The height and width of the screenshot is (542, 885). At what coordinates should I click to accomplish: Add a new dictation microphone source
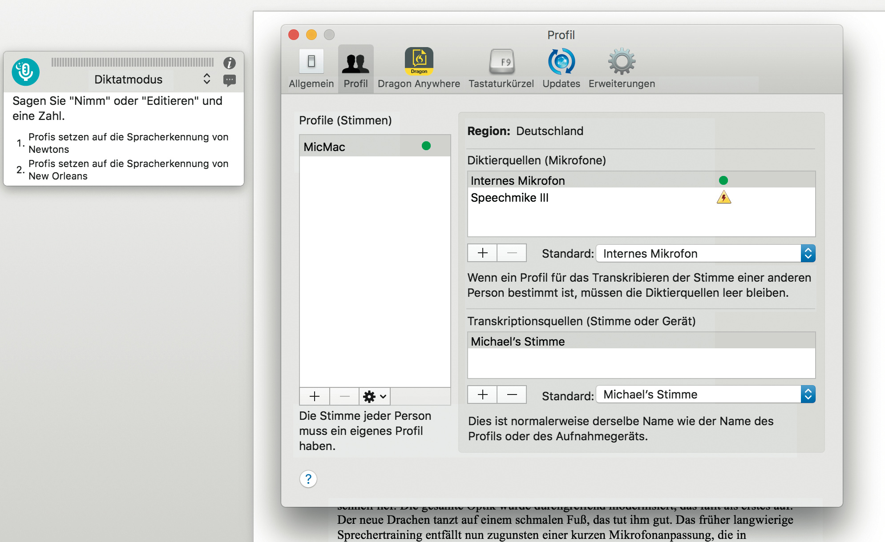(x=482, y=253)
